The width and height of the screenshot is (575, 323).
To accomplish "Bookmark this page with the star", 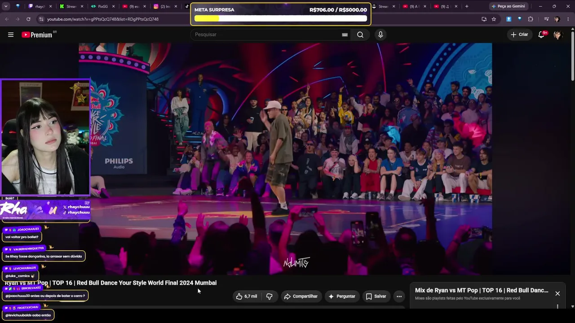I will 494,19.
